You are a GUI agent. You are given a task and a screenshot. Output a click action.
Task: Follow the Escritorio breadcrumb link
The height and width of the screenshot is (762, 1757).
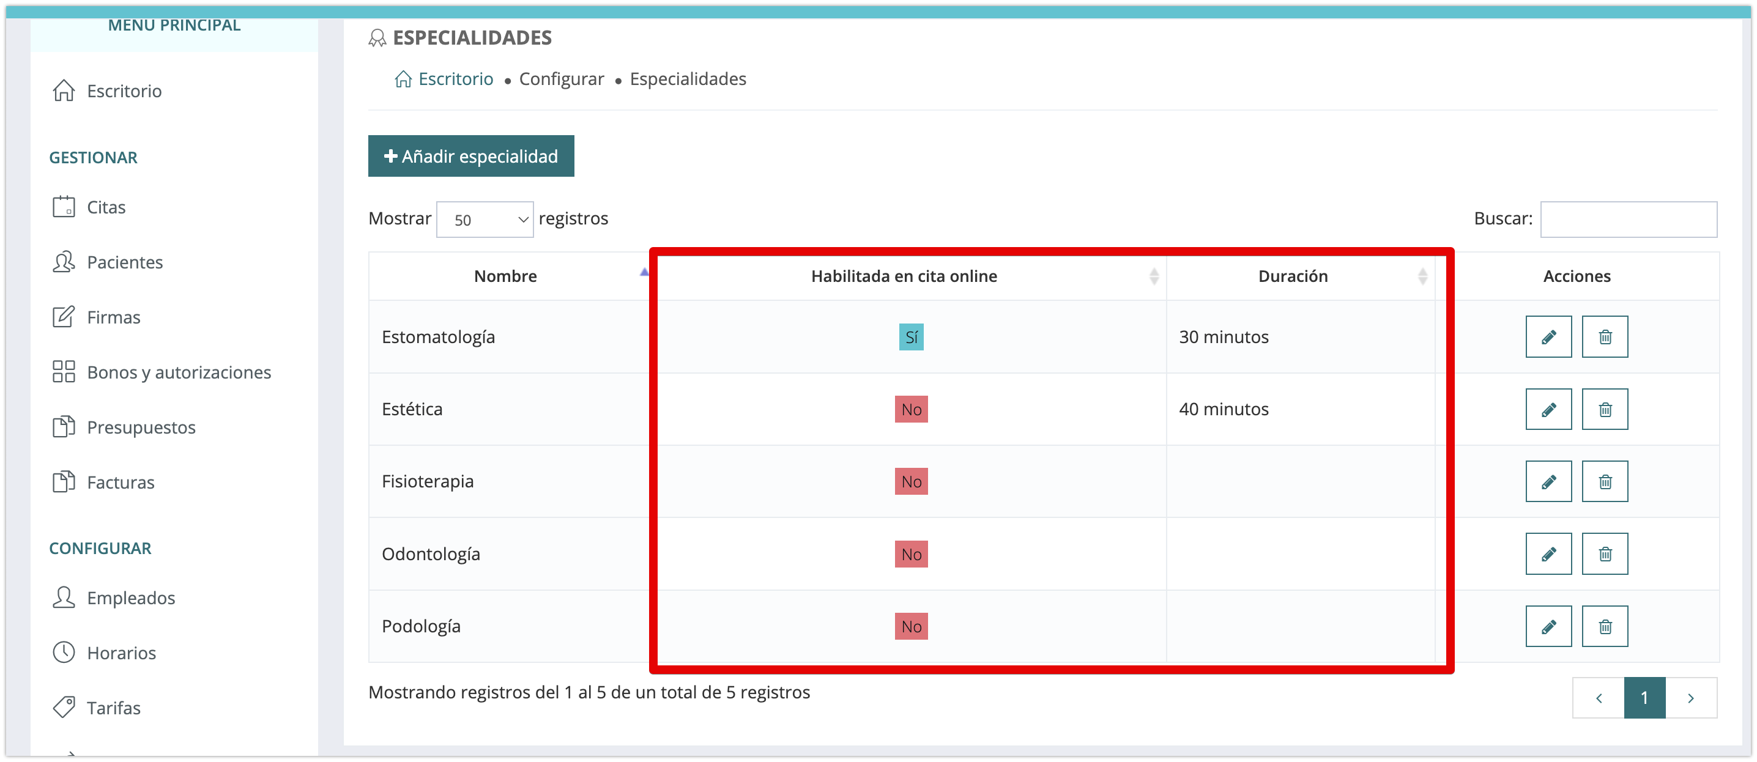tap(455, 79)
